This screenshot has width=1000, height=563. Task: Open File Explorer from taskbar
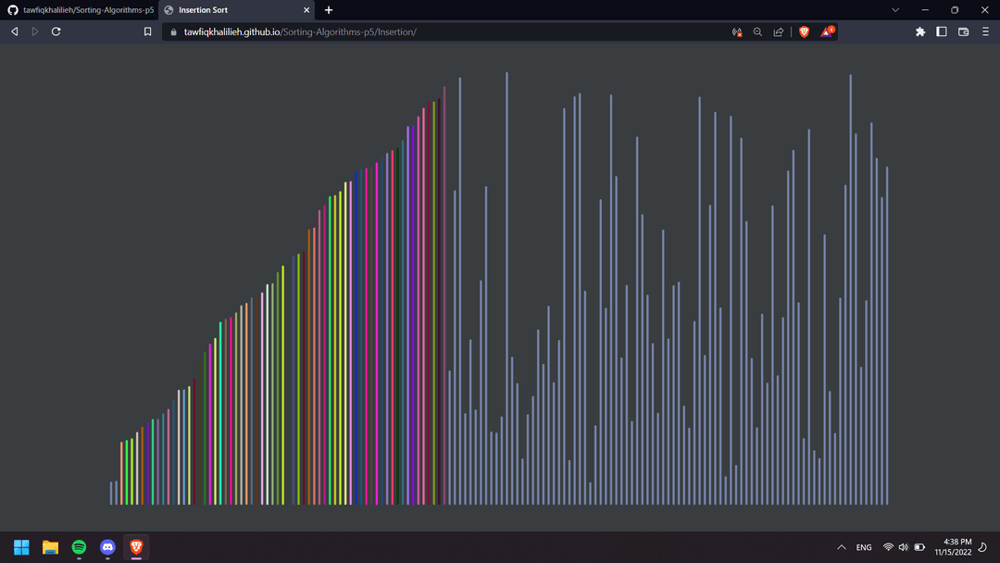(x=50, y=547)
